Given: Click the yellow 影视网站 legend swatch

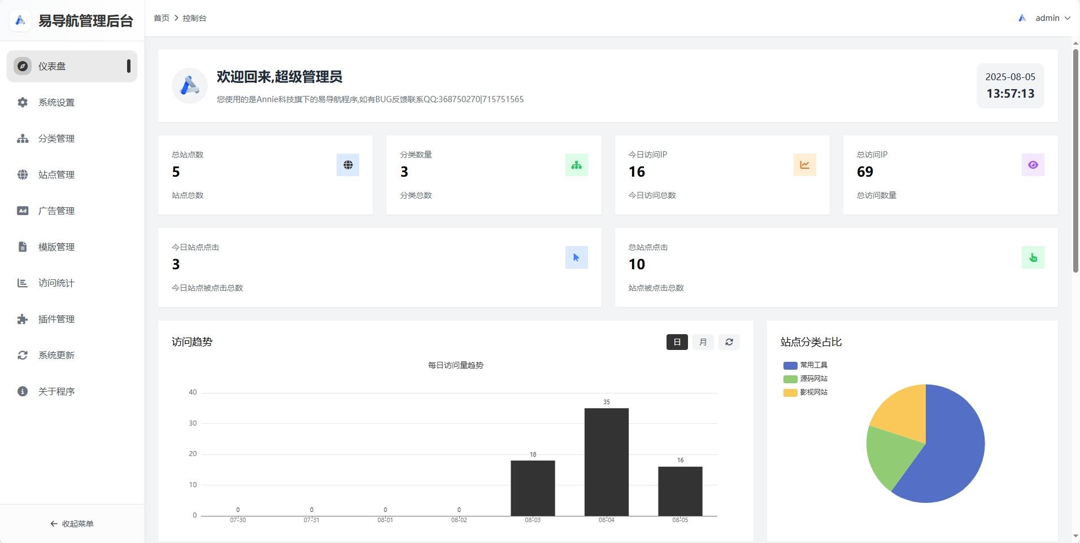Looking at the screenshot, I should [790, 392].
